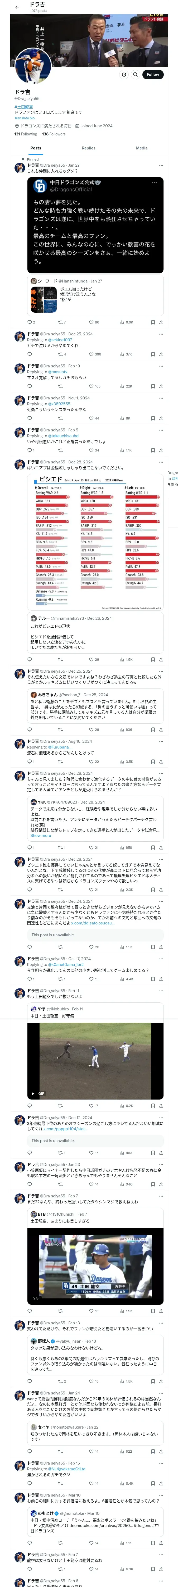Click the Translate bio link
The height and width of the screenshot is (1587, 178).
coord(25,118)
